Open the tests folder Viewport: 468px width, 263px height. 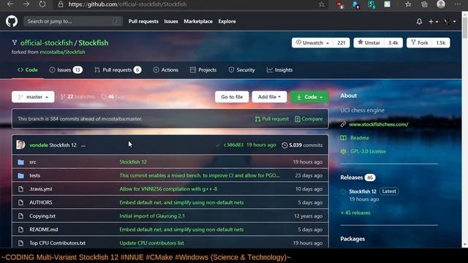(x=34, y=175)
